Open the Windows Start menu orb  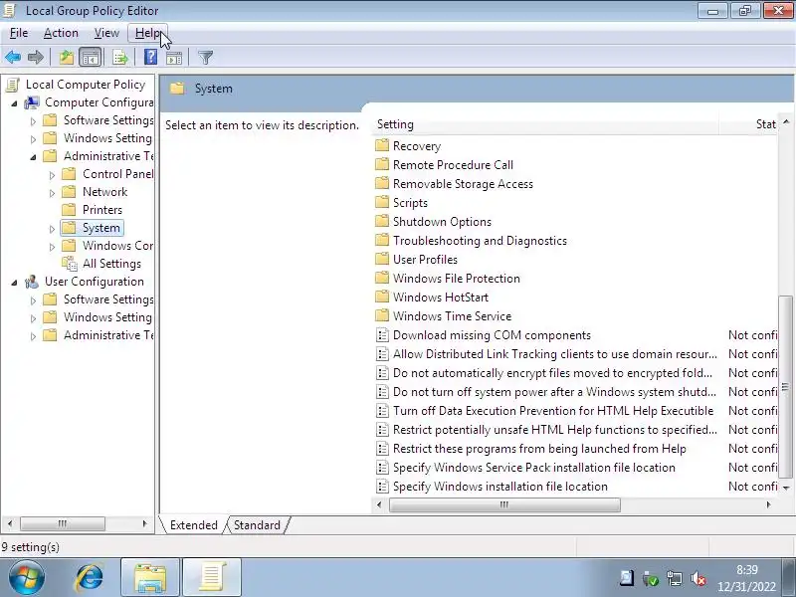coord(27,578)
